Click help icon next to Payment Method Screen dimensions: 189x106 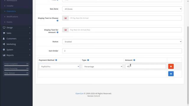56,60
